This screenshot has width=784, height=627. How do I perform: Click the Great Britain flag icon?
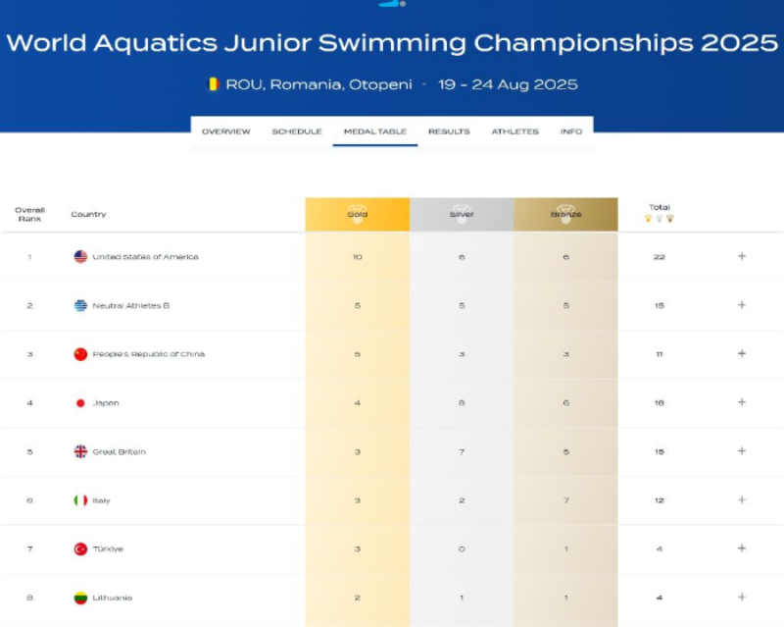[80, 451]
